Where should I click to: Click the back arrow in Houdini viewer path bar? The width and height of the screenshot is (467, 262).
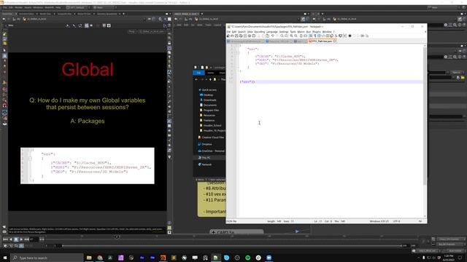(x=4, y=19)
